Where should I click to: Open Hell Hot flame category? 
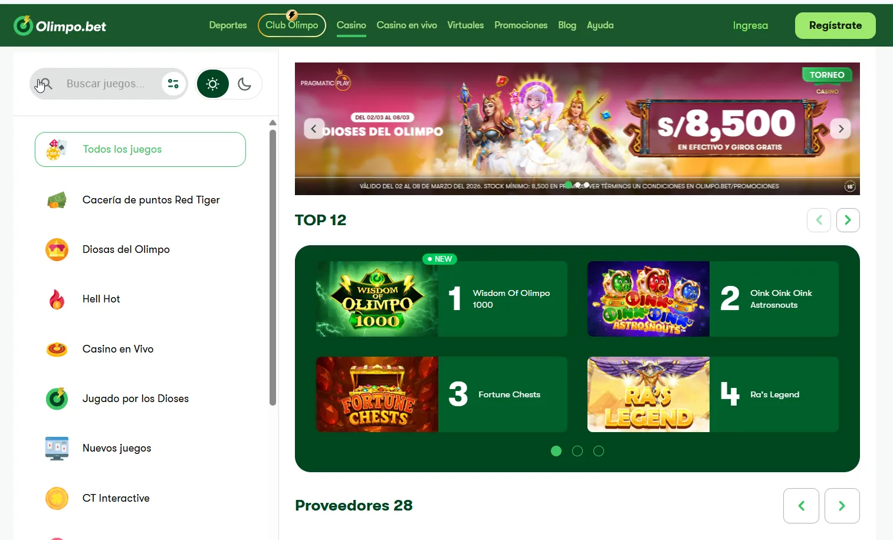pos(57,299)
